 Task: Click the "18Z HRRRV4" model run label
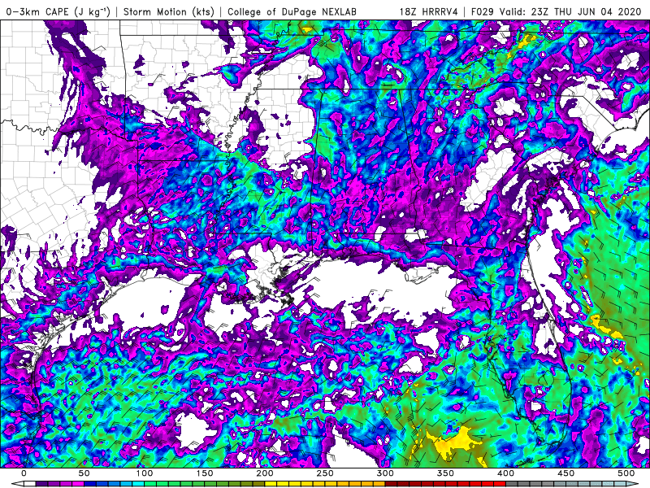(428, 11)
